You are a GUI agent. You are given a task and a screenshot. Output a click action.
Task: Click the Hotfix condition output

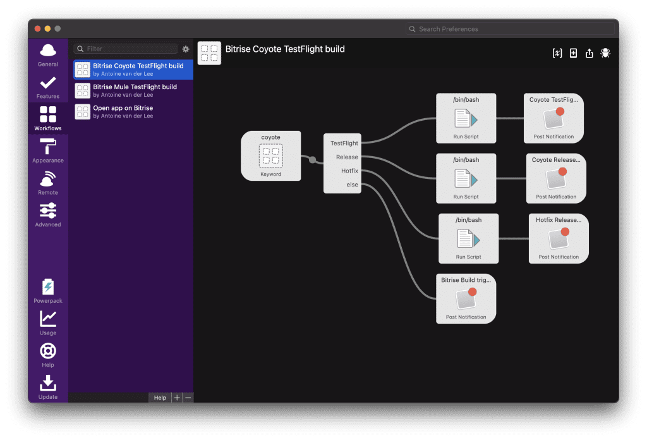[x=349, y=171]
